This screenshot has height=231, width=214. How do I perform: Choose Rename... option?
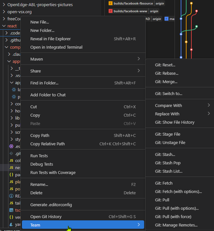[x=83, y=185]
